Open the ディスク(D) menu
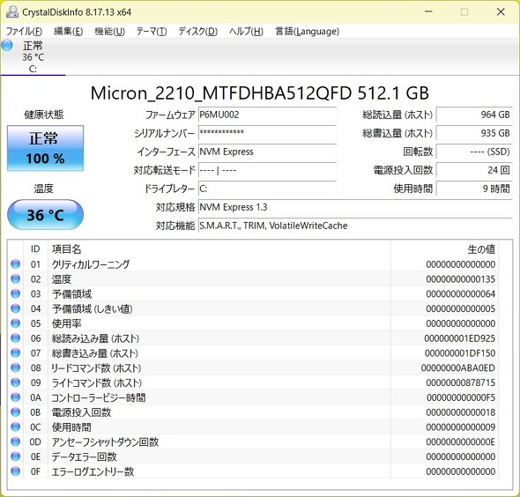This screenshot has height=497, width=520. [x=198, y=32]
